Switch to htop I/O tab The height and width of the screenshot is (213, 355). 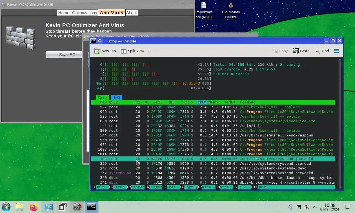click(x=117, y=97)
